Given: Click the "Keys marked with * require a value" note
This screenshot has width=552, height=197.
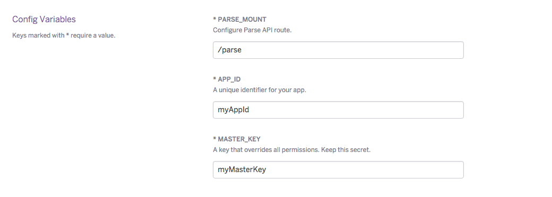Looking at the screenshot, I should pyautogui.click(x=64, y=35).
